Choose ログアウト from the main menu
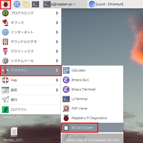Screen dimensions: 143x143 point(30,110)
